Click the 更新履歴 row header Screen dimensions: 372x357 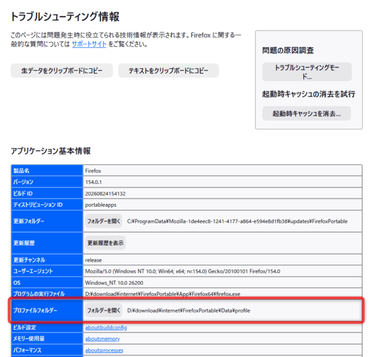pyautogui.click(x=47, y=243)
